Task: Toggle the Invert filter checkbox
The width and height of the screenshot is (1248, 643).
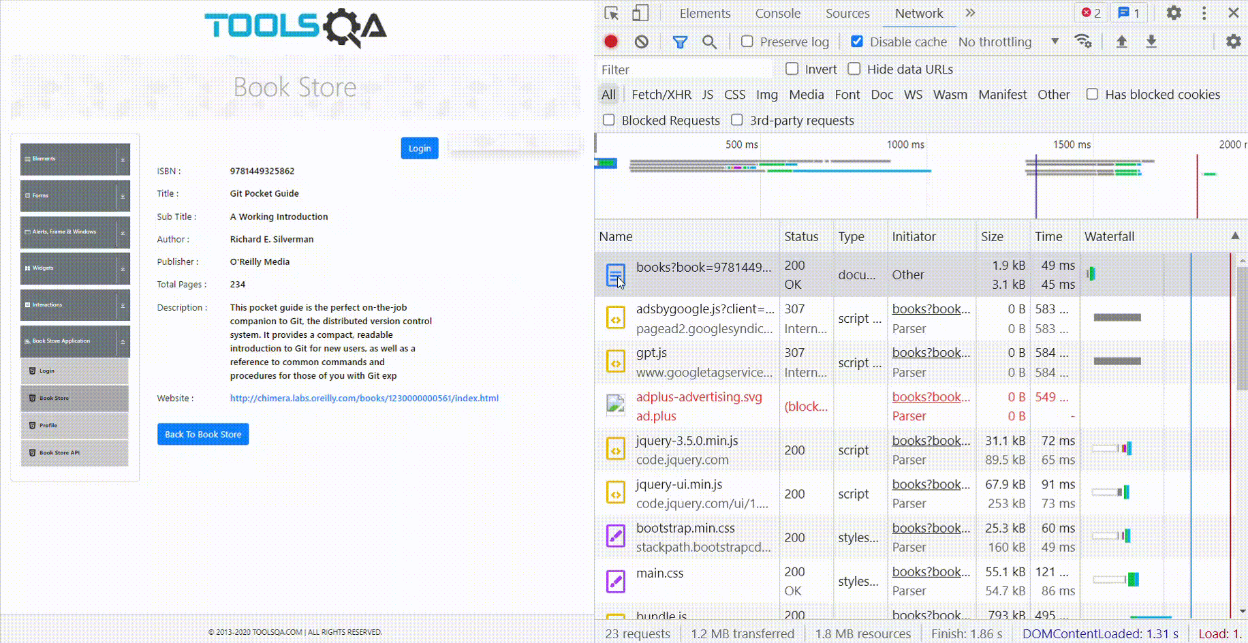Action: 792,69
